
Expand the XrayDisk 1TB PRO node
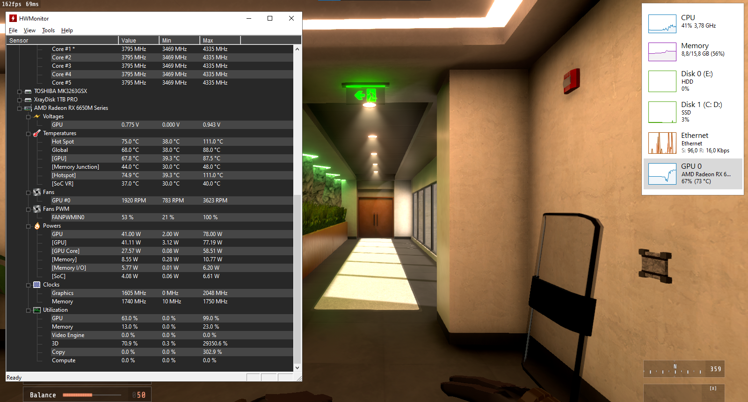click(19, 100)
